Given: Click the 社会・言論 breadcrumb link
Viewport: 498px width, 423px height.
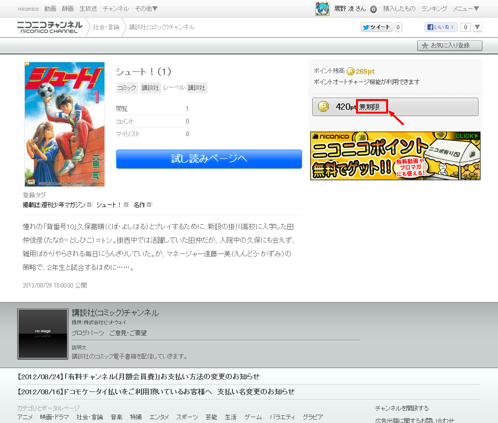Looking at the screenshot, I should coord(106,27).
